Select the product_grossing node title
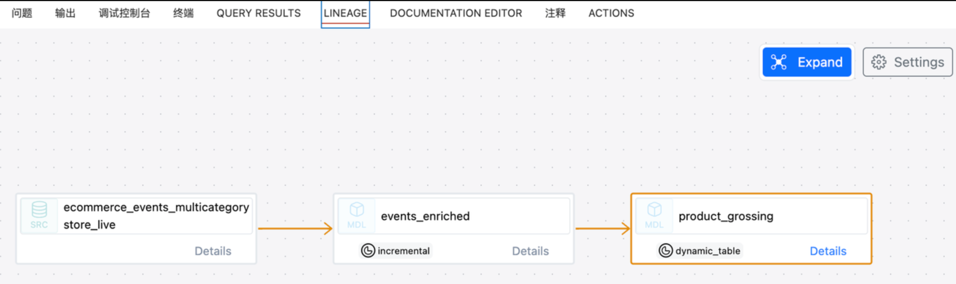This screenshot has width=956, height=284. tap(726, 216)
